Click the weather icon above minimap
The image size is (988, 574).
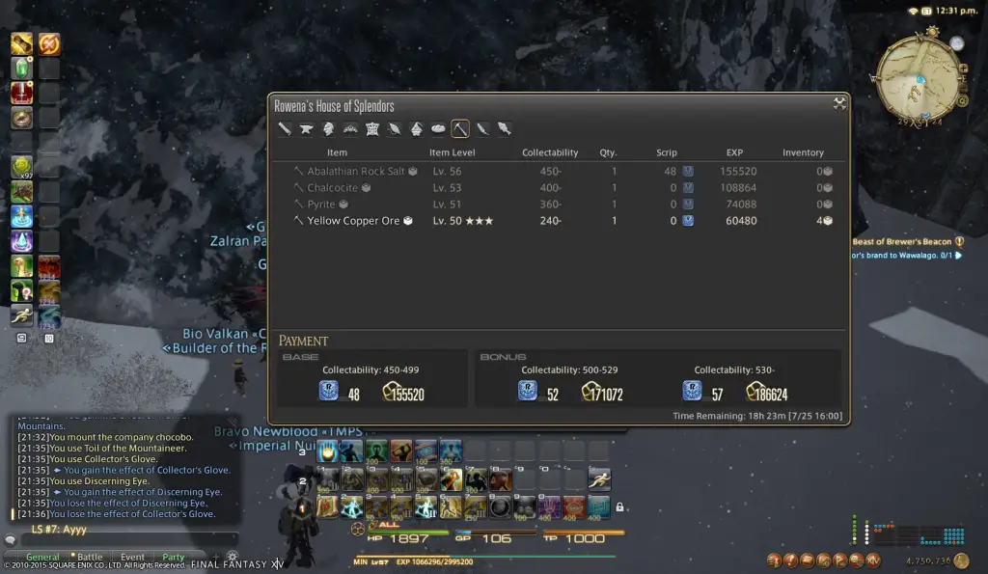coord(957,42)
